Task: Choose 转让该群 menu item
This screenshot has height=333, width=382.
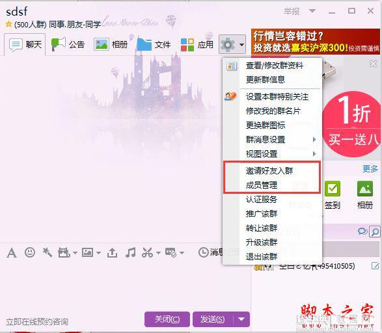Action: click(x=262, y=228)
